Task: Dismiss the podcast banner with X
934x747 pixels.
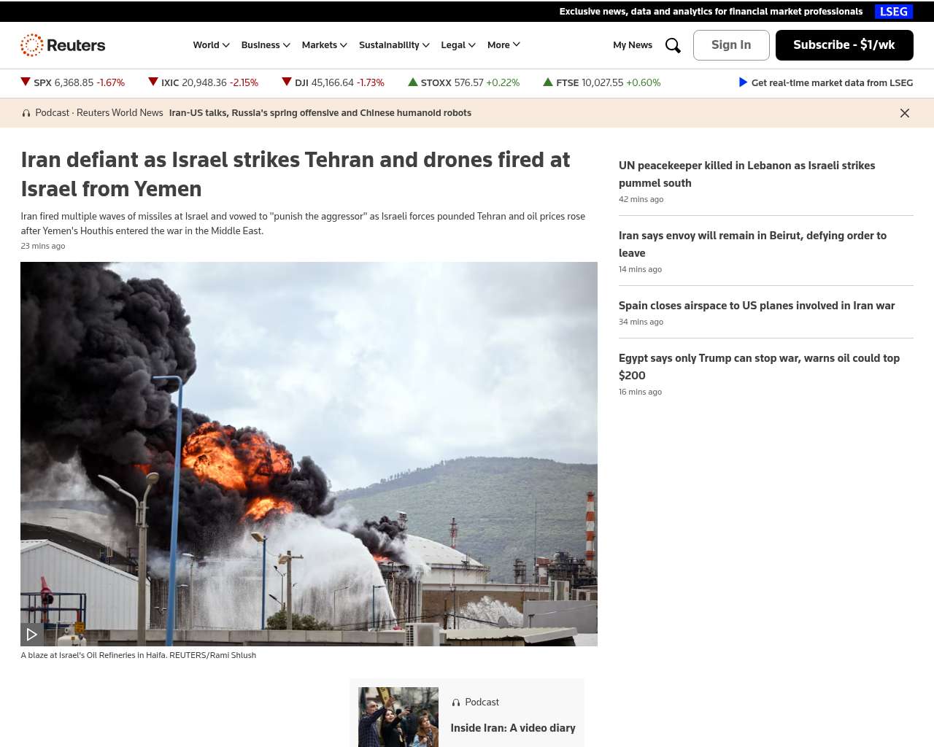Action: click(905, 113)
